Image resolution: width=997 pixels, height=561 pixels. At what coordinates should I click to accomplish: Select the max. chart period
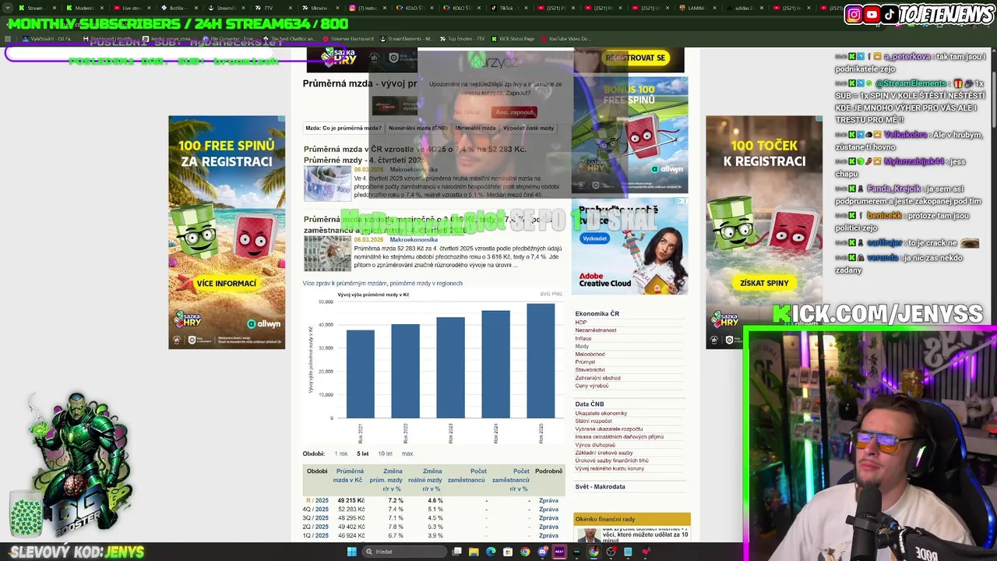[x=407, y=453]
